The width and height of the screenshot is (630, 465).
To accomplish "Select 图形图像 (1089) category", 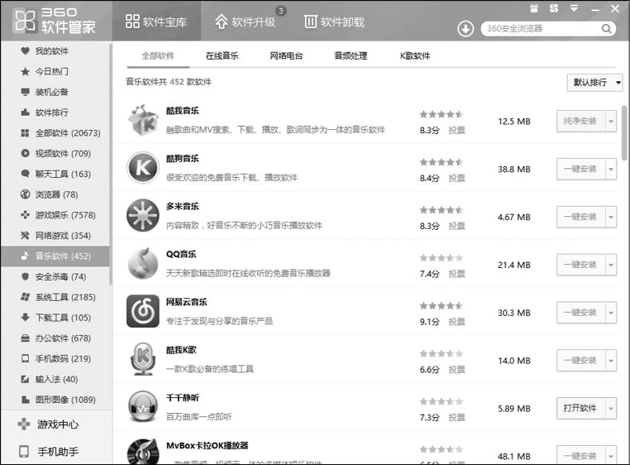I will click(x=55, y=400).
